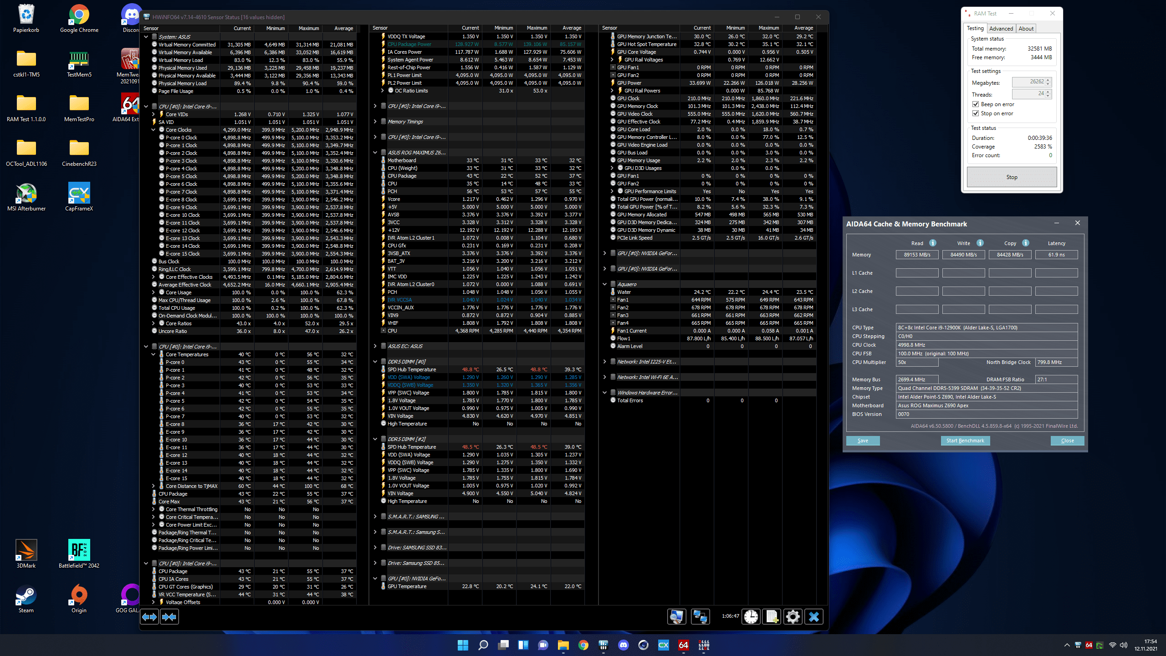Open 3DMark desktop shortcut
Screen dimensions: 1166x656
26,554
